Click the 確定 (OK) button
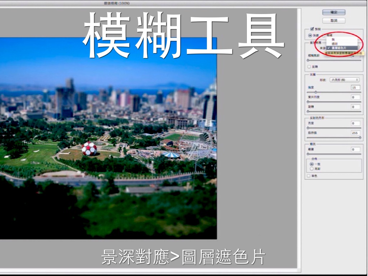 click(x=333, y=12)
